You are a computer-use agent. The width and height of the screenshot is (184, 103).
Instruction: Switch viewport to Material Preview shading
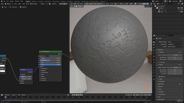pyautogui.click(x=146, y=4)
